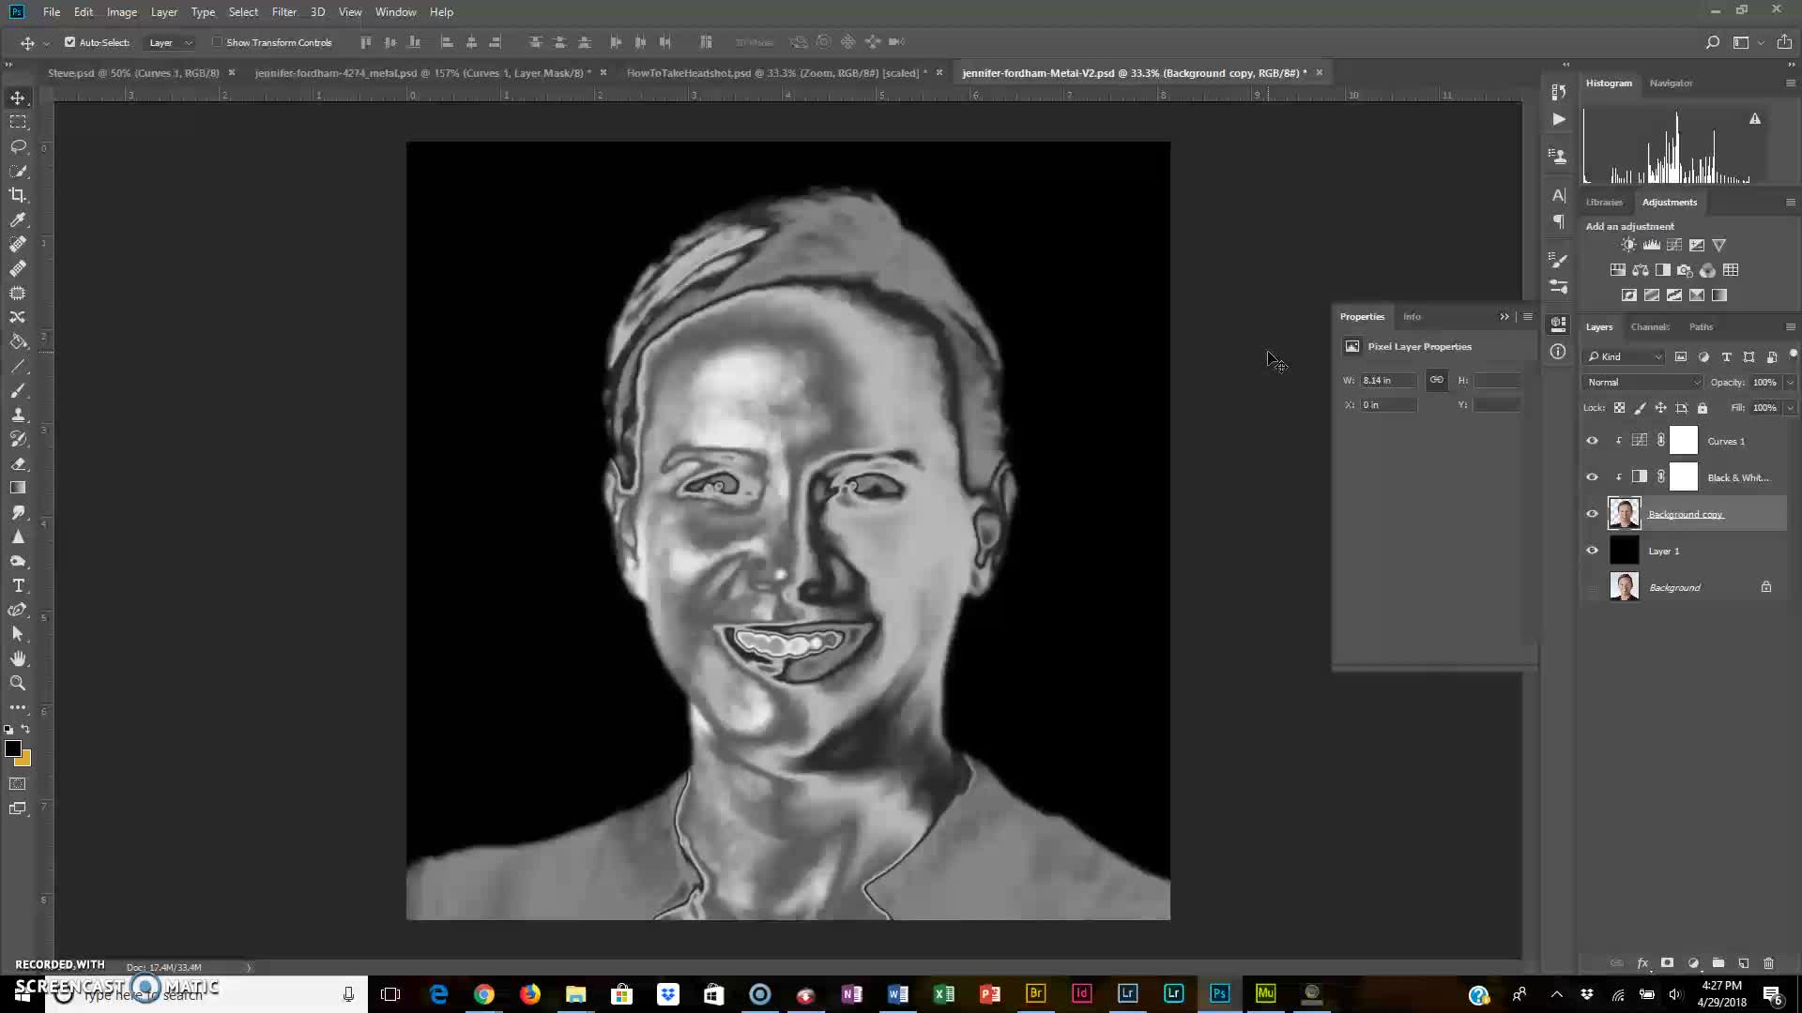Click the Create new layer icon
The width and height of the screenshot is (1802, 1013).
[x=1744, y=963]
